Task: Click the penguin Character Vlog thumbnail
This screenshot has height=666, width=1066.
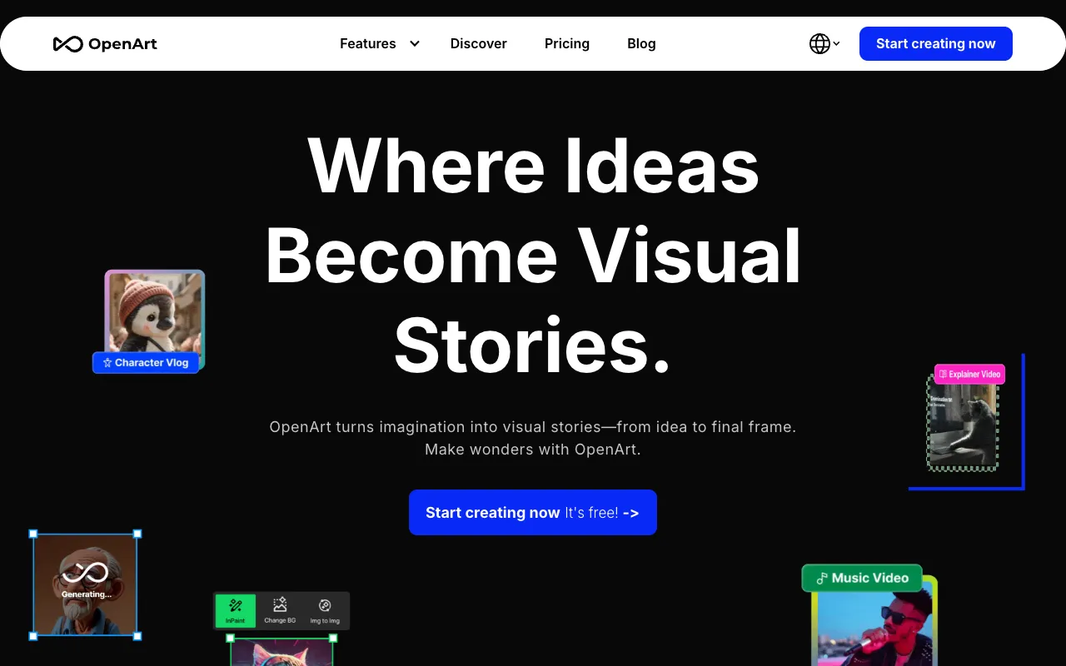Action: click(x=154, y=316)
